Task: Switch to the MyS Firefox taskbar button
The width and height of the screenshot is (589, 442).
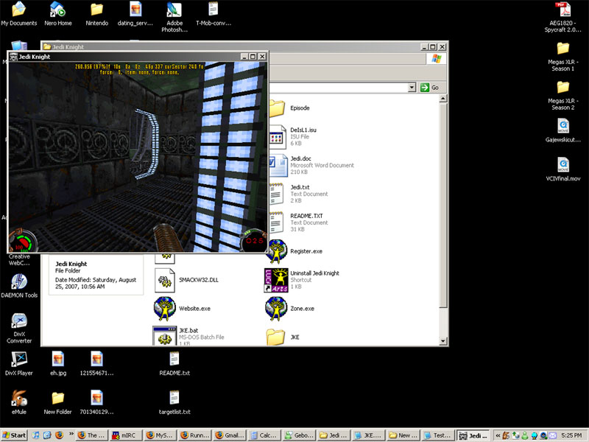Action: [x=161, y=435]
